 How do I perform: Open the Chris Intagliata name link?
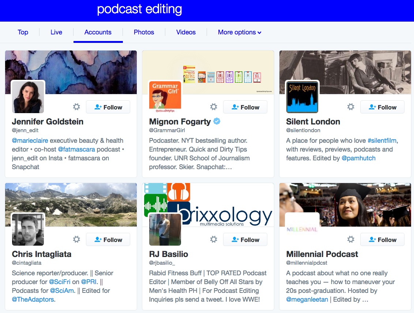click(x=41, y=254)
